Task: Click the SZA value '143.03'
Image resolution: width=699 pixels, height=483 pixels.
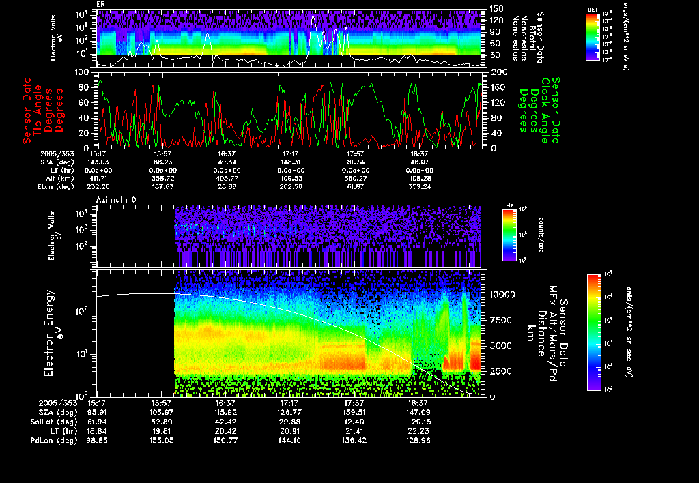Action: (98, 162)
